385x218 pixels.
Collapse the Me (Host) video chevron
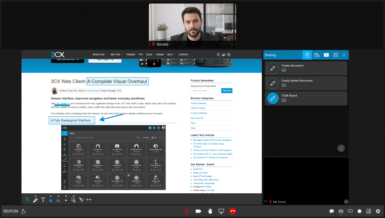tap(265, 201)
